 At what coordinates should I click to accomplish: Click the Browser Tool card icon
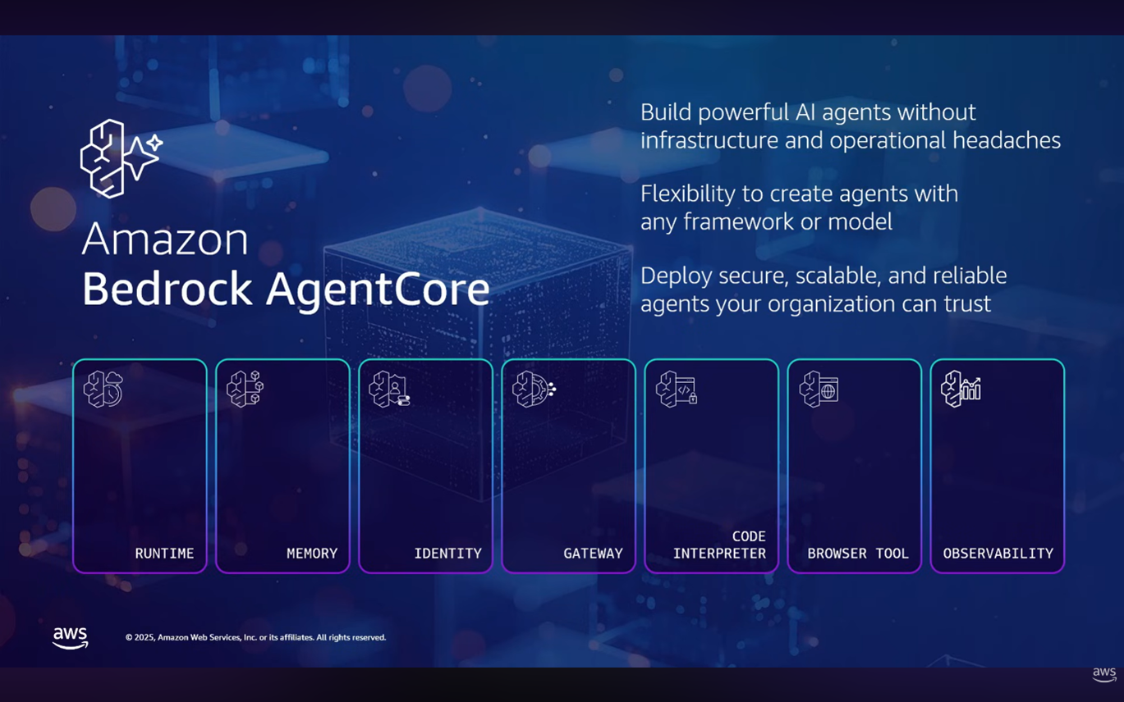(819, 389)
